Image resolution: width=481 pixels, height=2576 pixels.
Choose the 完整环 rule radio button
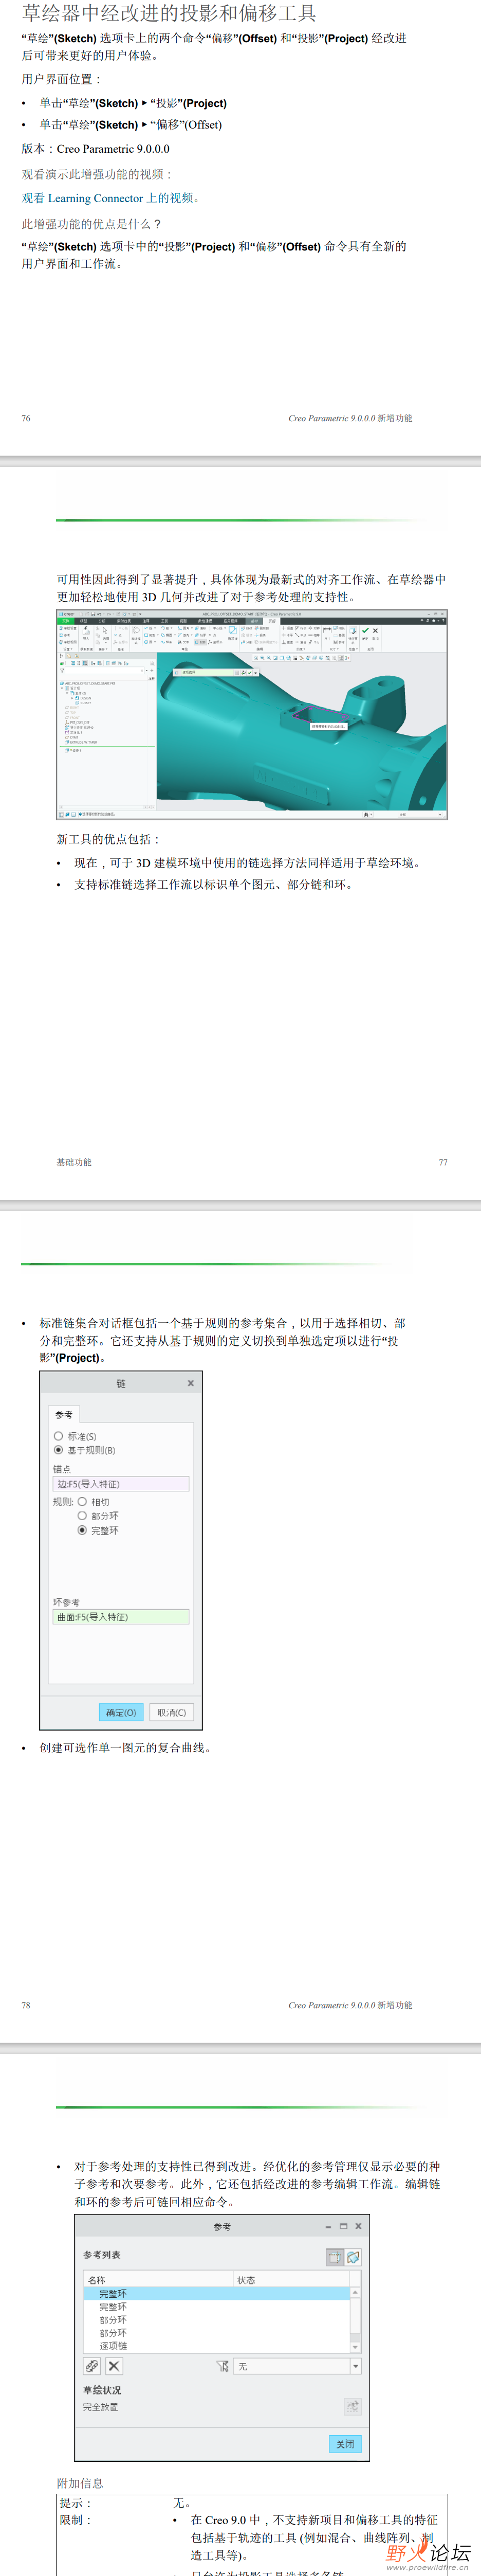coord(82,1530)
